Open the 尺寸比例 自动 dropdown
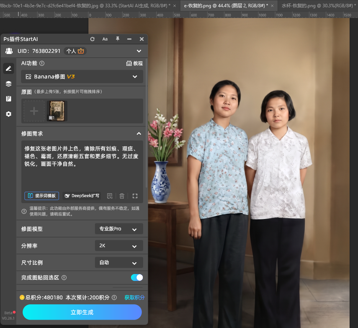Image resolution: width=358 pixels, height=328 pixels. coord(119,263)
